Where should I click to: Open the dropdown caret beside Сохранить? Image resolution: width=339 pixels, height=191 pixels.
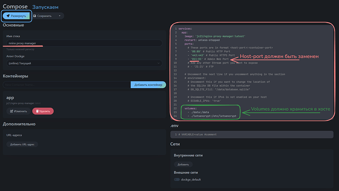click(59, 16)
